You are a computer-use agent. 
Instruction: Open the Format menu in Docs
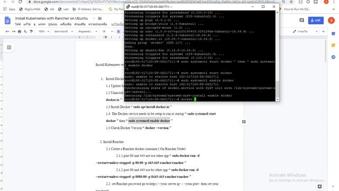[53, 24]
